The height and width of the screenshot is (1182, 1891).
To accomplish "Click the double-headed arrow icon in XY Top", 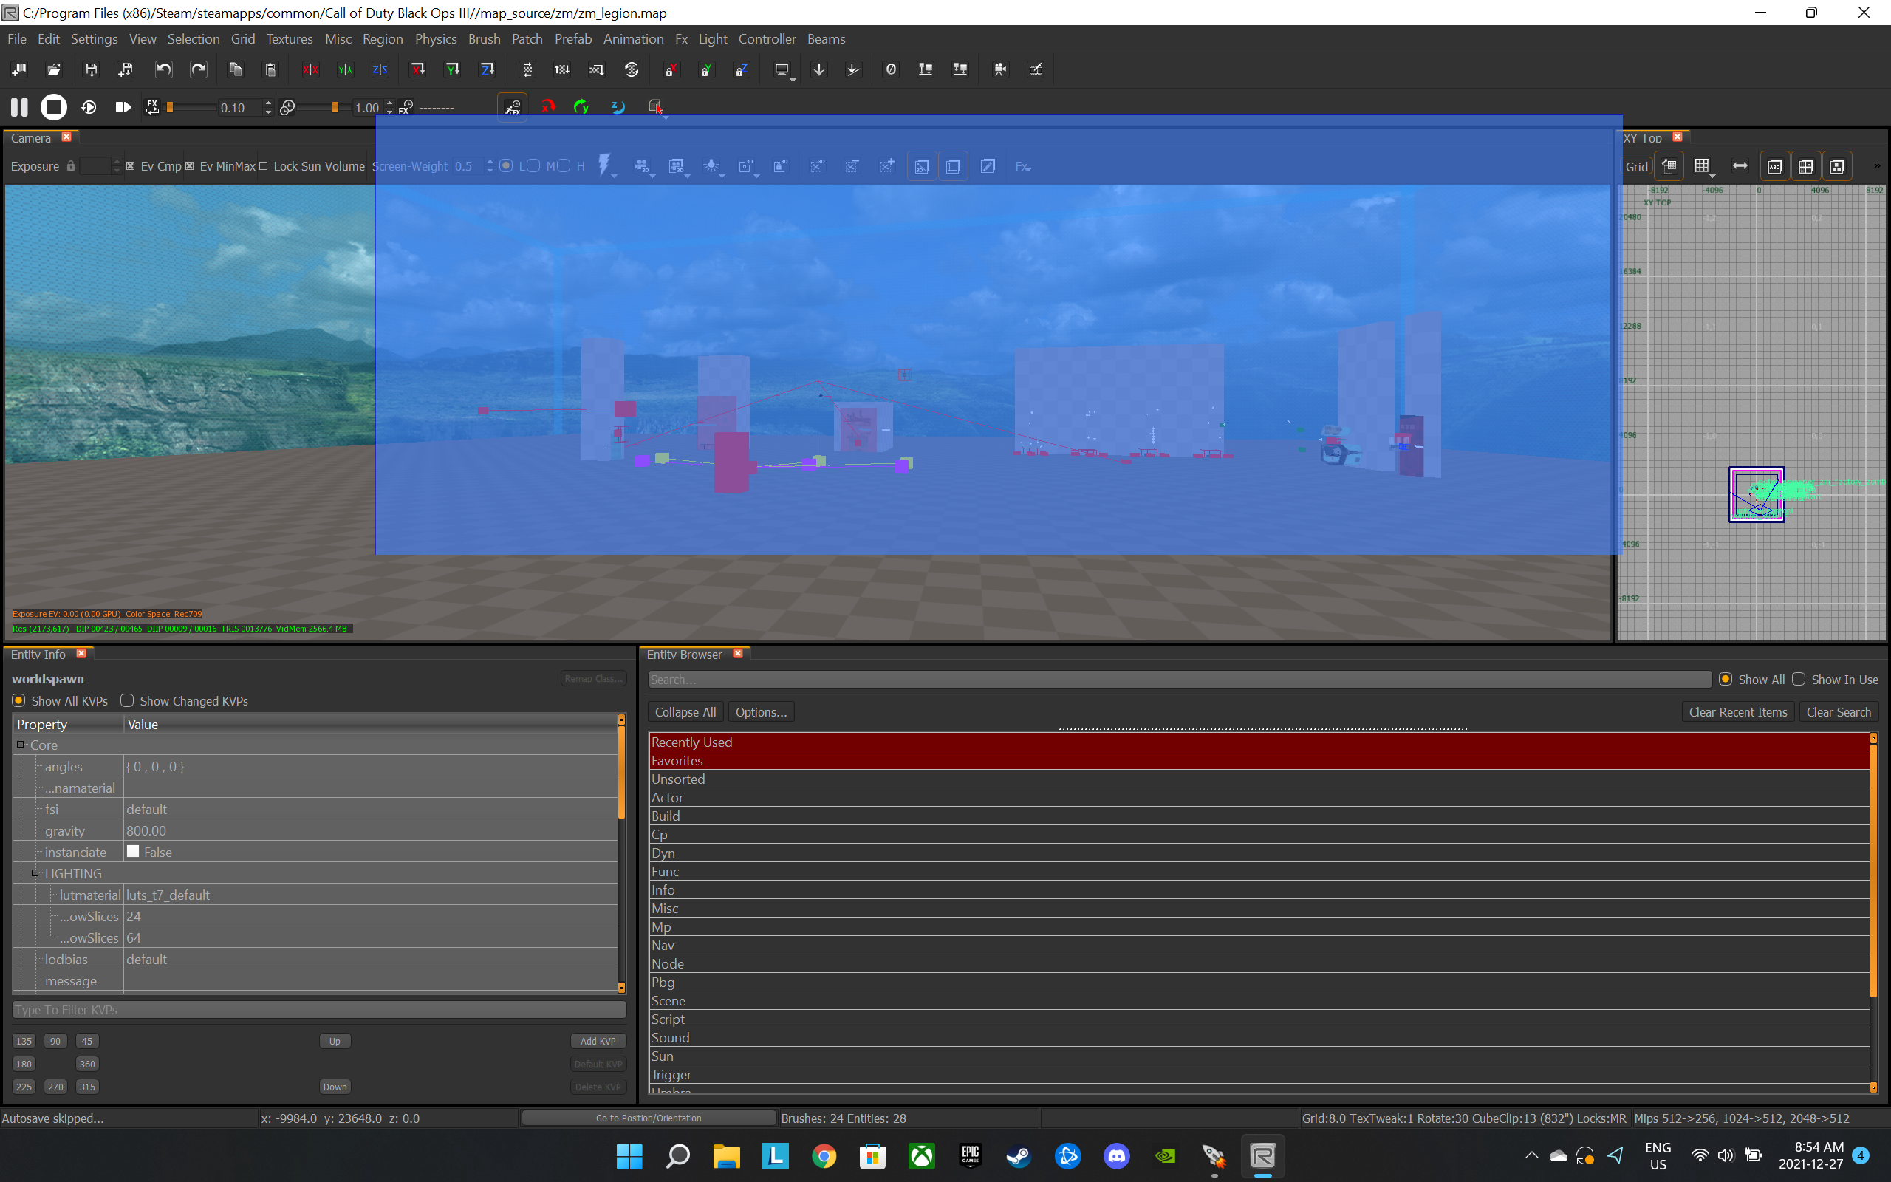I will point(1740,165).
